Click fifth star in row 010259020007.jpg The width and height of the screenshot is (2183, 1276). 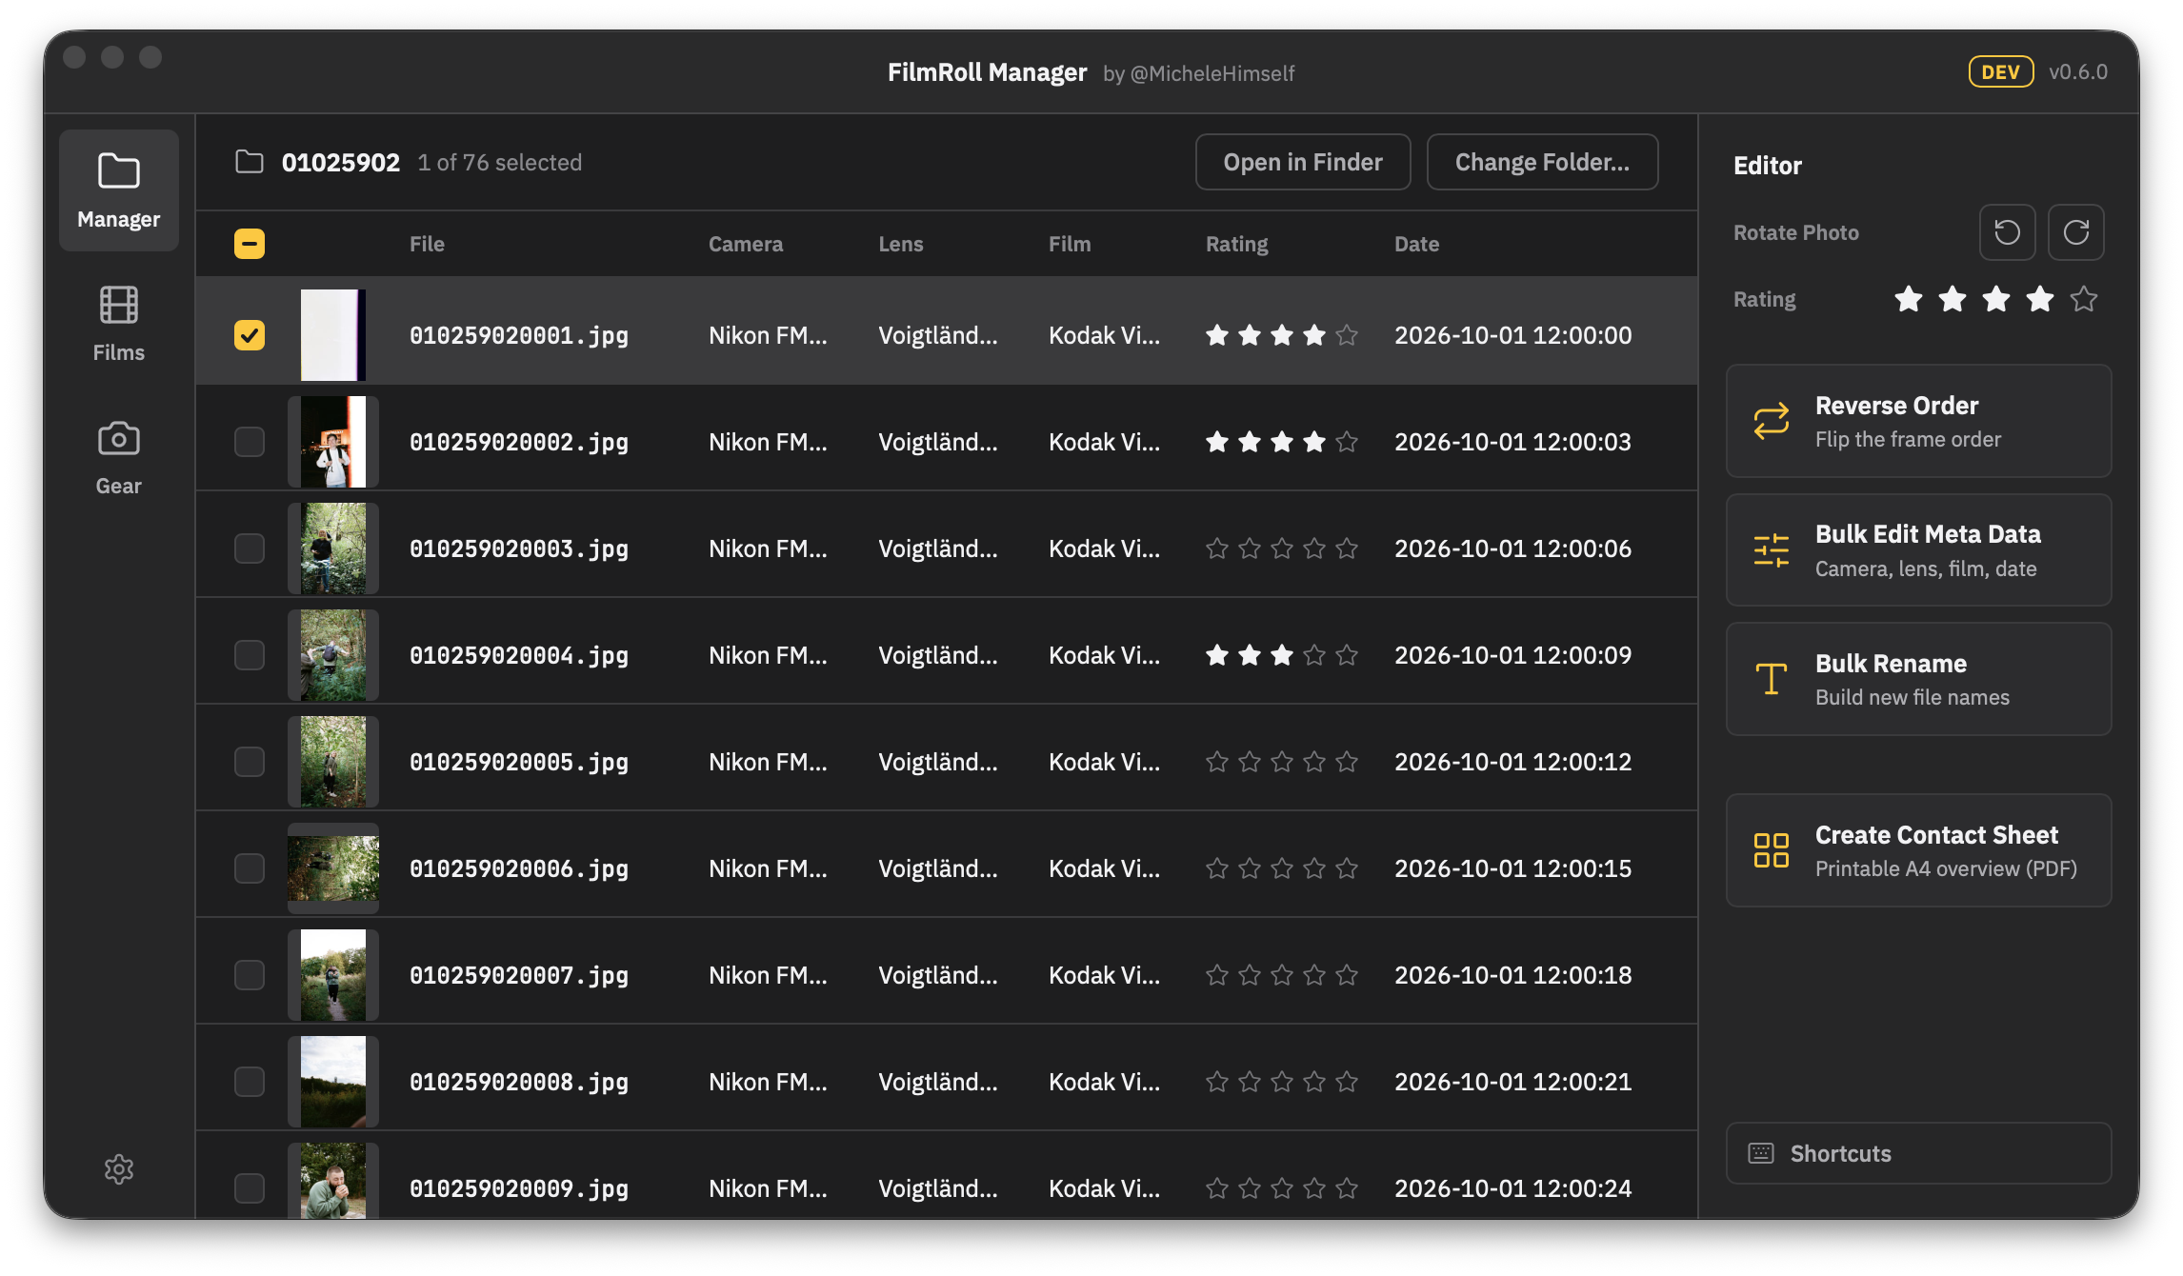click(1347, 975)
